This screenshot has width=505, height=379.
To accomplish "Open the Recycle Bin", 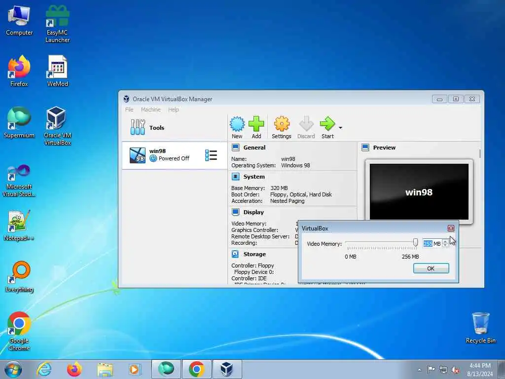I will [480, 328].
